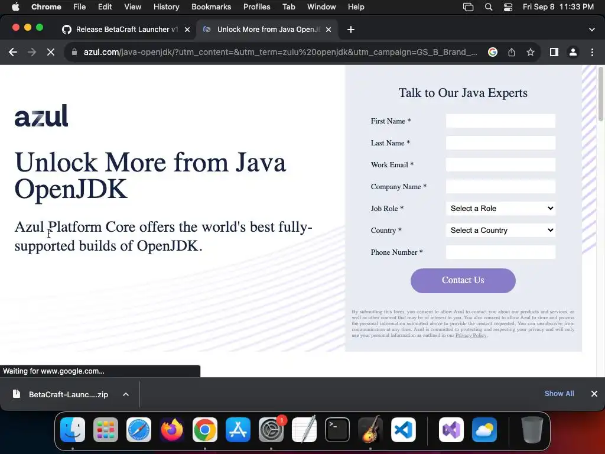This screenshot has height=454, width=605.
Task: Click the Work Email input
Action: 500,165
